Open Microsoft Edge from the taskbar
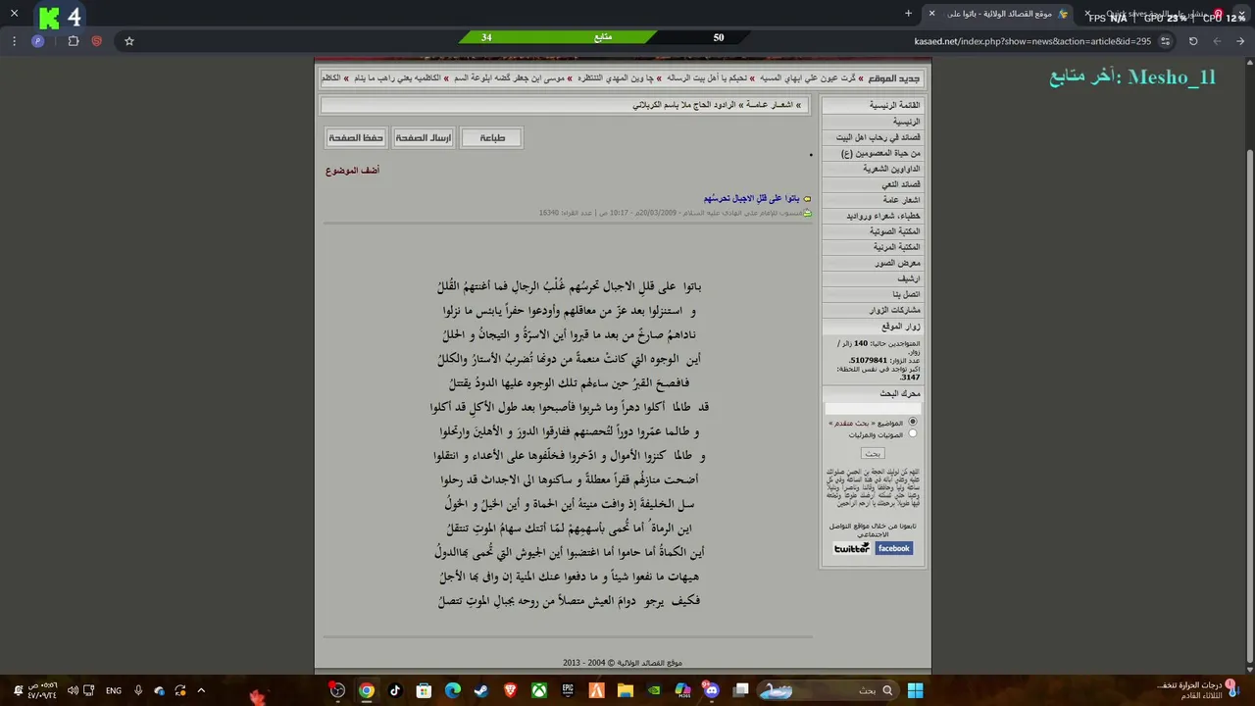The width and height of the screenshot is (1255, 706). [x=453, y=690]
